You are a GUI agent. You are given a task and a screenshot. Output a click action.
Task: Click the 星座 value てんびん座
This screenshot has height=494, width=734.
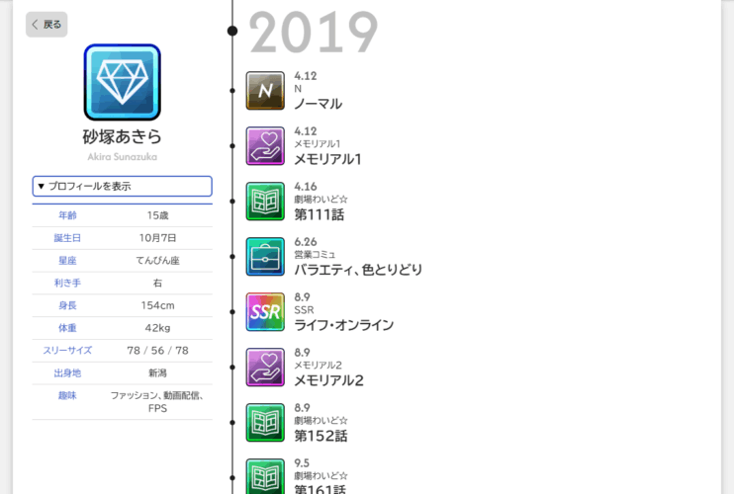tap(157, 260)
